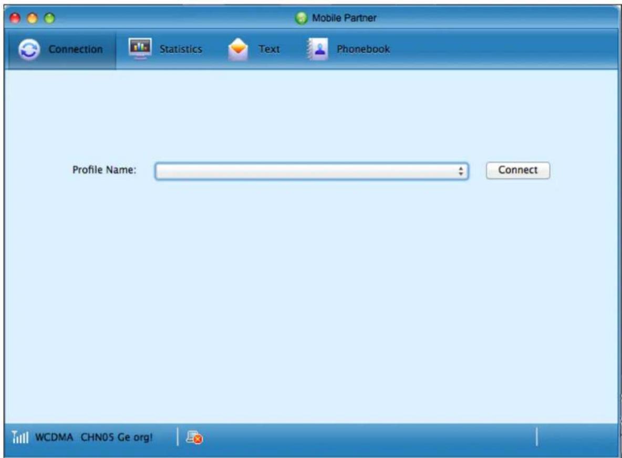Image resolution: width=622 pixels, height=458 pixels.
Task: Close the window with red button
Action: tap(15, 18)
